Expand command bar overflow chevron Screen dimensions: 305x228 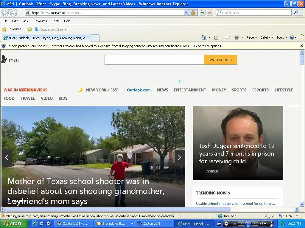302,35
